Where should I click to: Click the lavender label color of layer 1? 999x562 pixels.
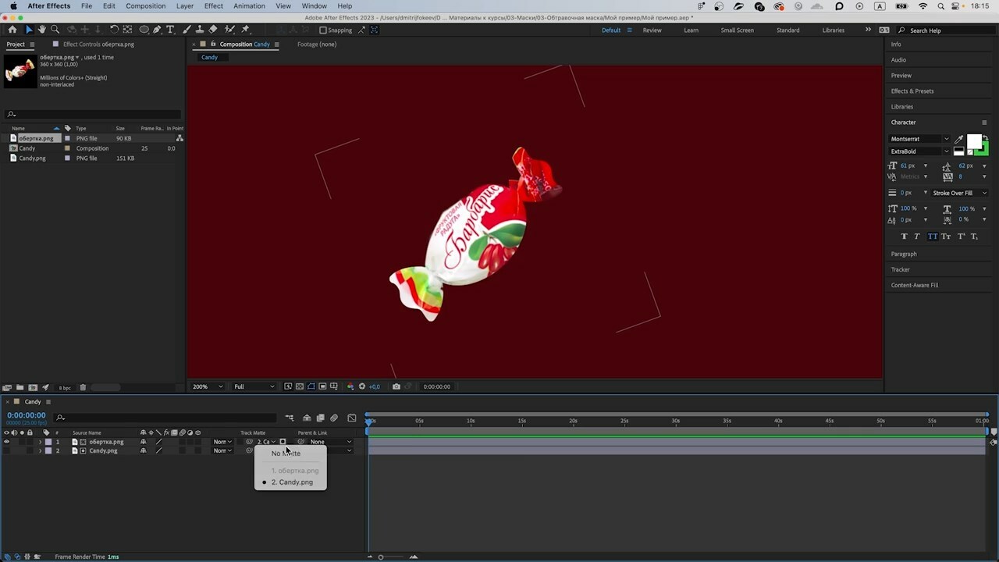click(x=48, y=442)
